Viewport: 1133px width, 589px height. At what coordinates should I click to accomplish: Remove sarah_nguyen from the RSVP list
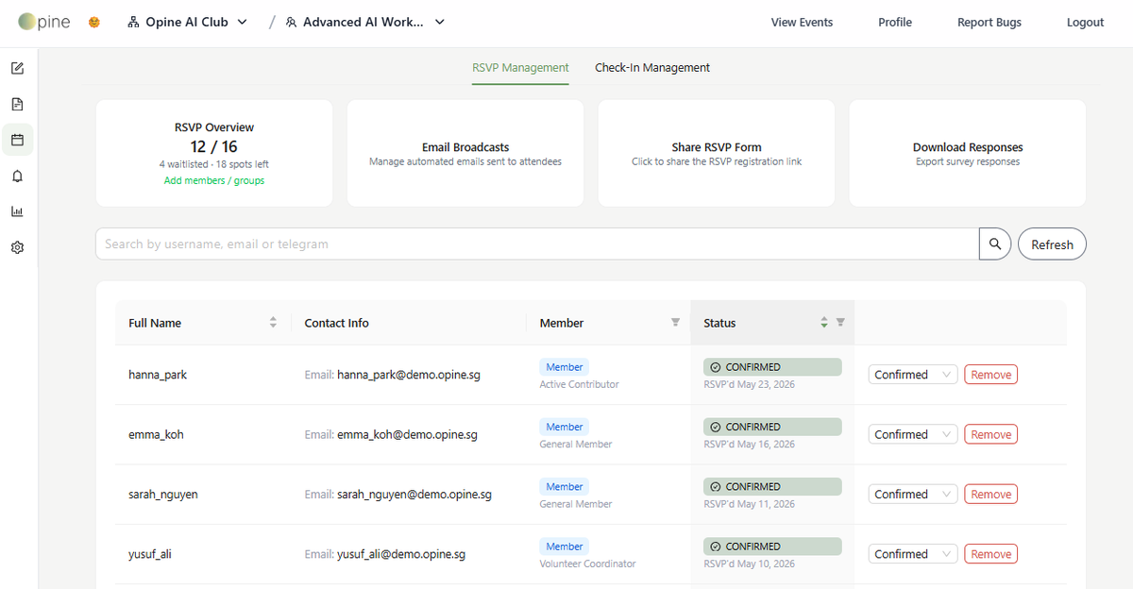pyautogui.click(x=990, y=494)
